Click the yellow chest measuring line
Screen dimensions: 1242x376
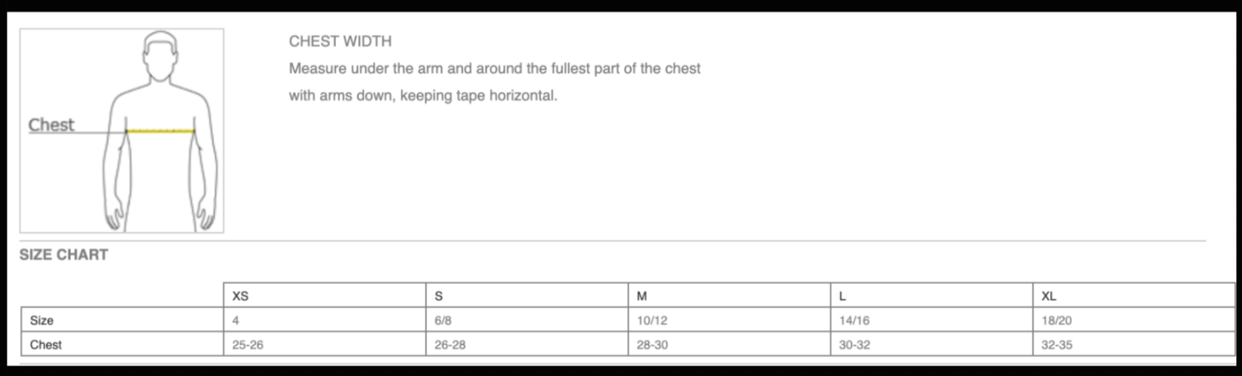[160, 131]
